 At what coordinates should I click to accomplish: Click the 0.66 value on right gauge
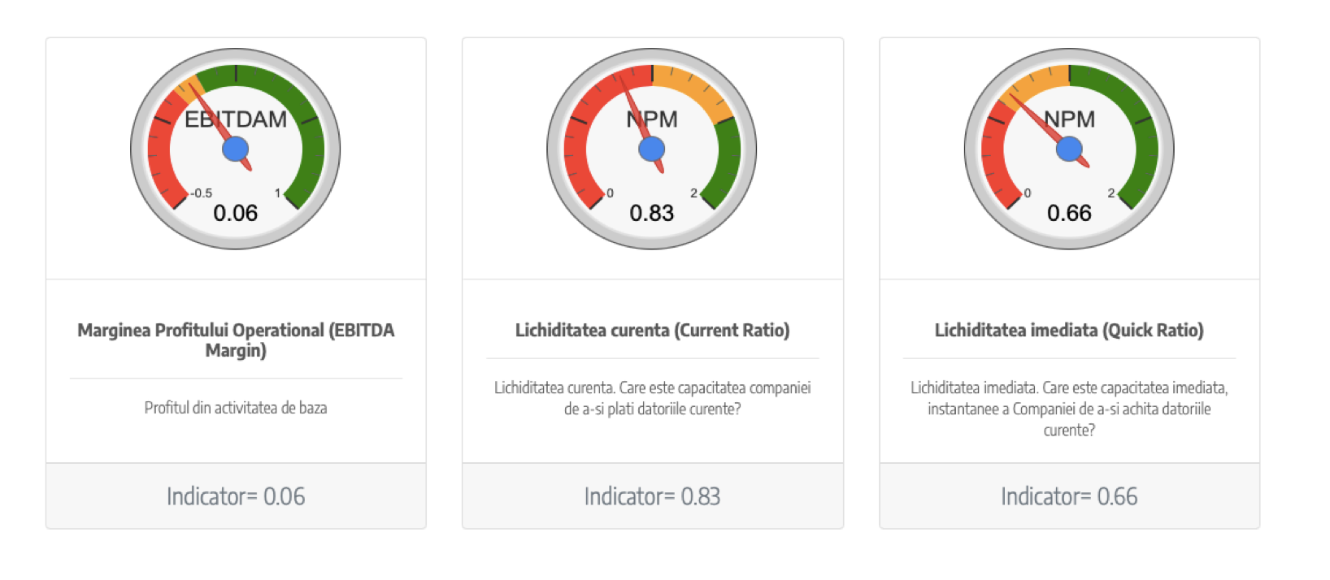point(1069,213)
